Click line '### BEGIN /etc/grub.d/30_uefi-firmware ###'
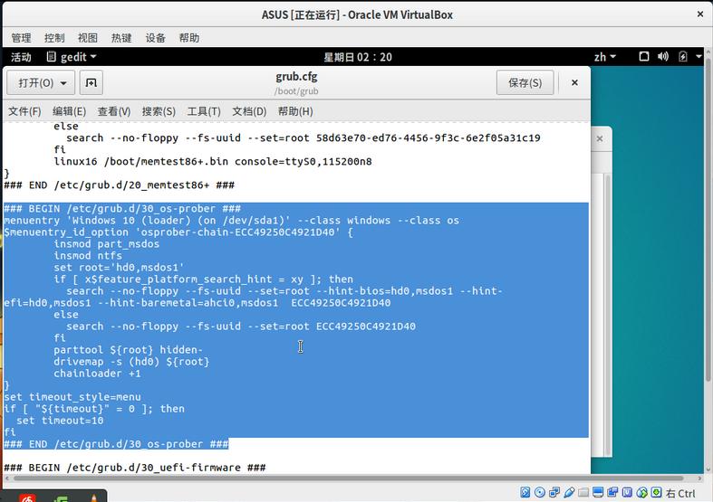The height and width of the screenshot is (502, 713). [x=135, y=468]
